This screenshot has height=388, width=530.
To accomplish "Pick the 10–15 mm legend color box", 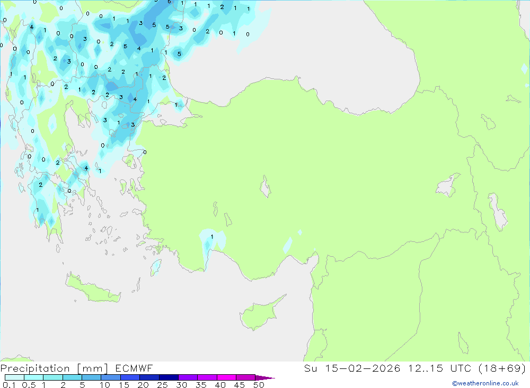I will click(x=111, y=377).
